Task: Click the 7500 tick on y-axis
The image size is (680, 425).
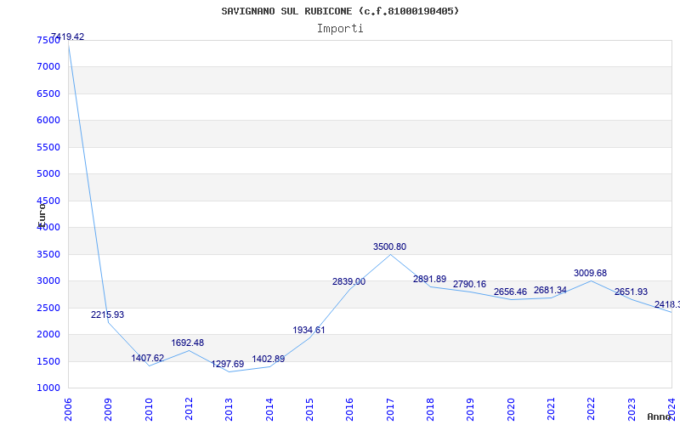Action: (48, 40)
